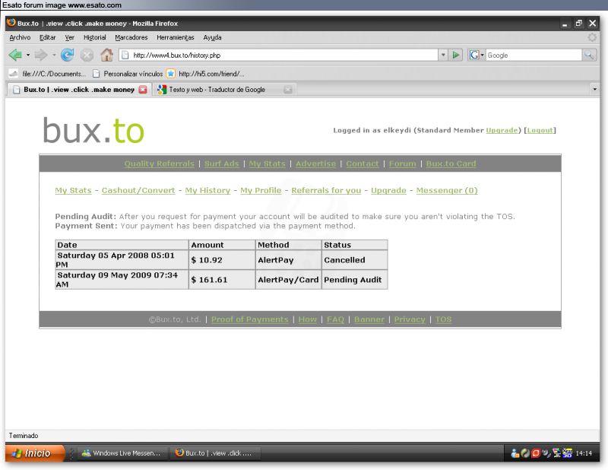Open the Editar menu
The image size is (608, 470).
(47, 37)
